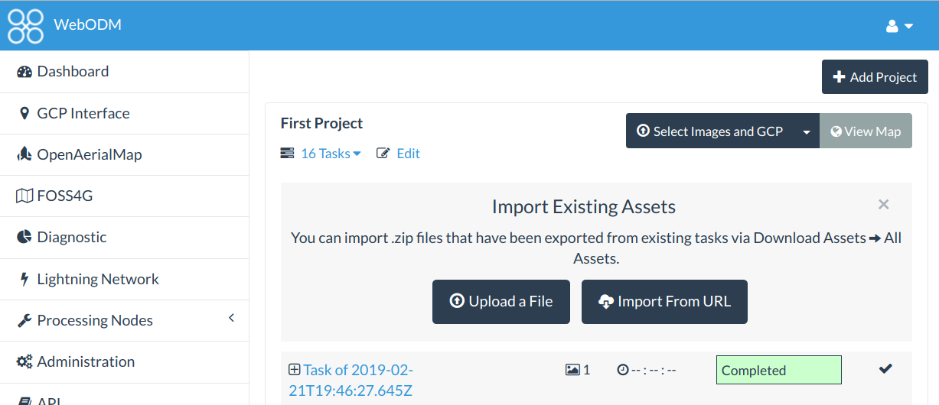This screenshot has width=939, height=405.
Task: Click the Lightning Network bolt icon
Action: point(24,279)
